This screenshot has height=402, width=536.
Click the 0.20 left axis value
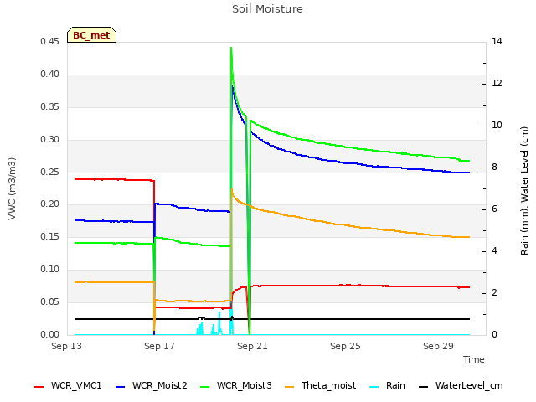(50, 204)
